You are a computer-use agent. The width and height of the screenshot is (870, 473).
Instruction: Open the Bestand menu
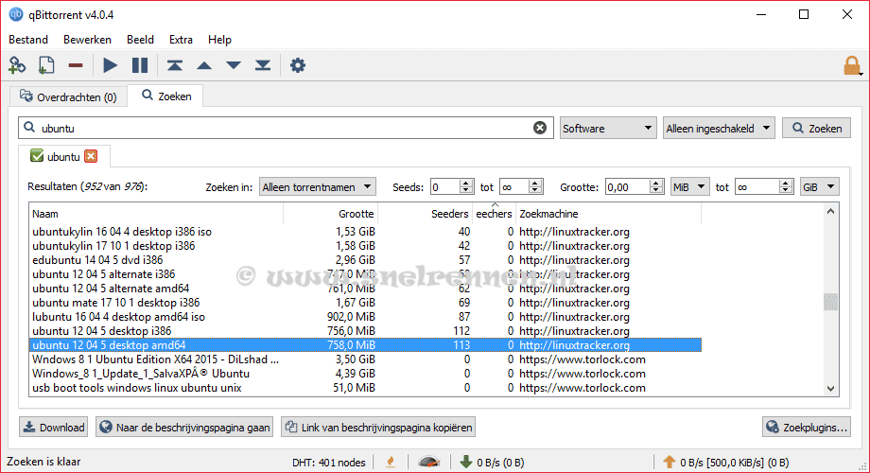coord(28,40)
